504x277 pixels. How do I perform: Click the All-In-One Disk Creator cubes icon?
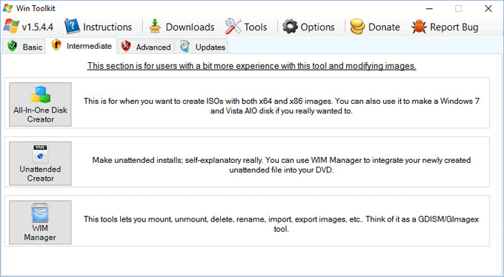click(x=41, y=95)
